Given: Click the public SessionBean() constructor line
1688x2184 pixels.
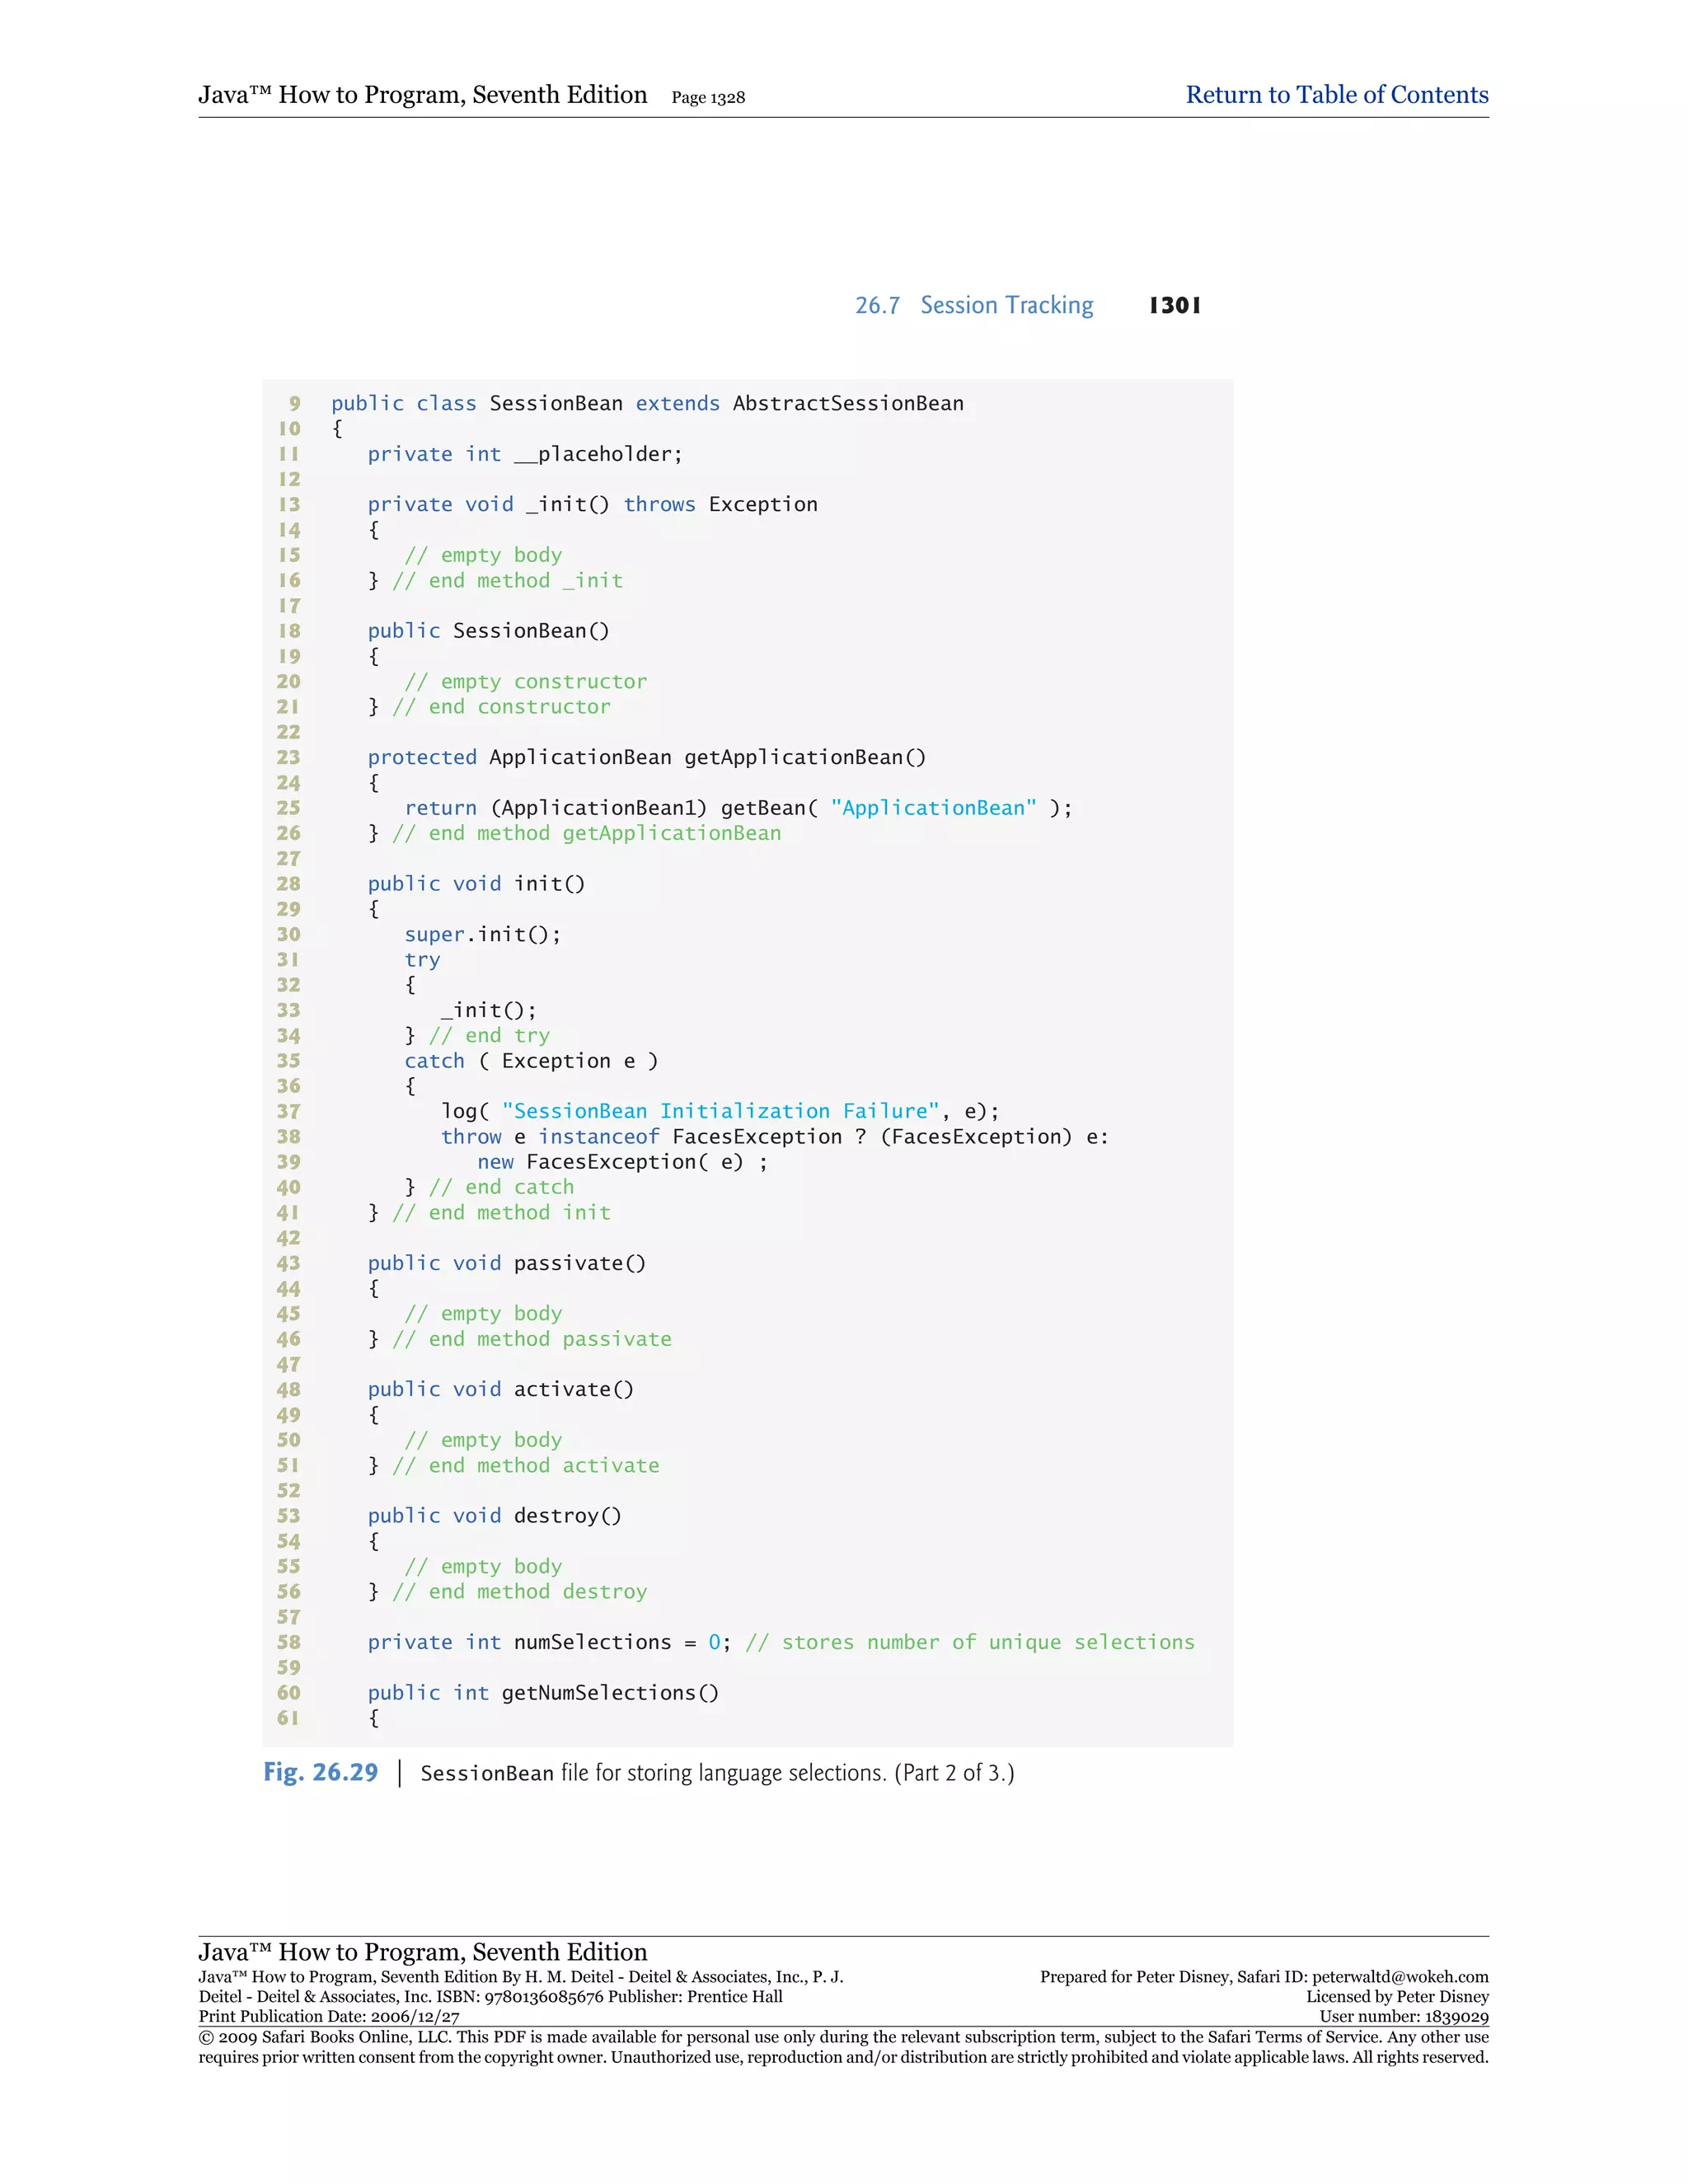Looking at the screenshot, I should (488, 631).
